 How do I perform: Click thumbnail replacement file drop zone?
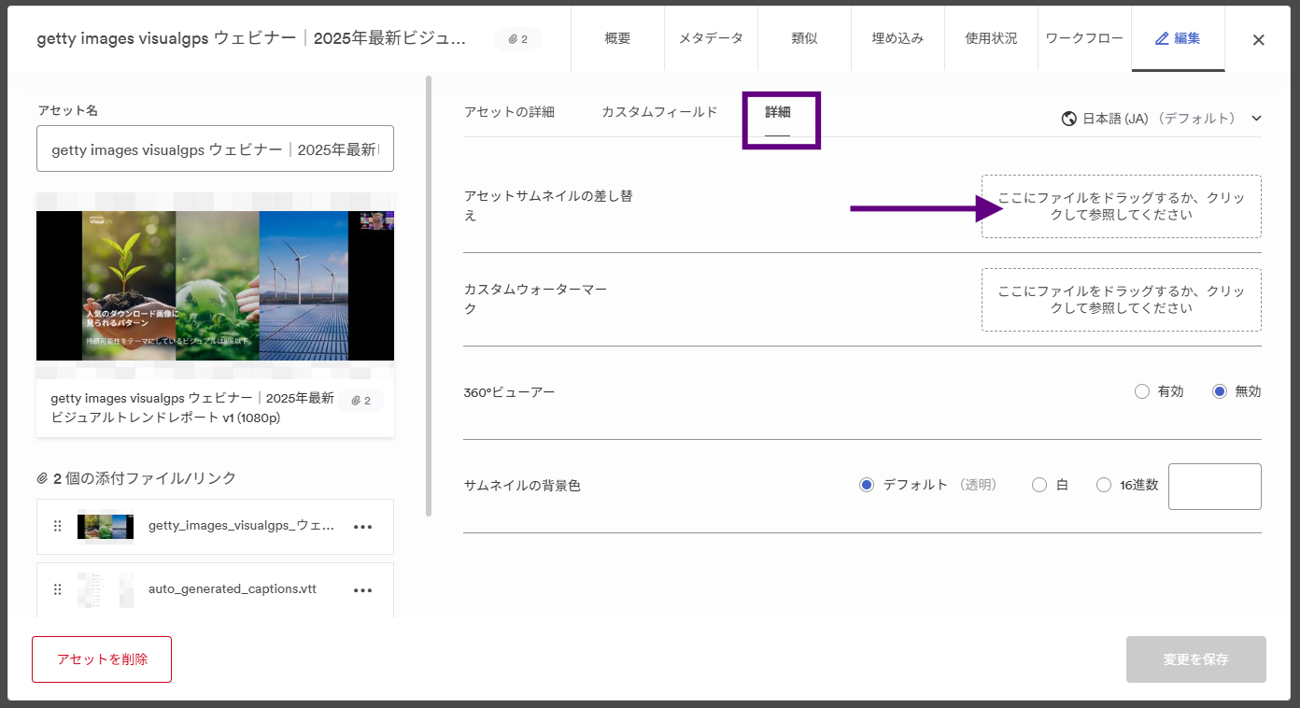click(x=1121, y=206)
